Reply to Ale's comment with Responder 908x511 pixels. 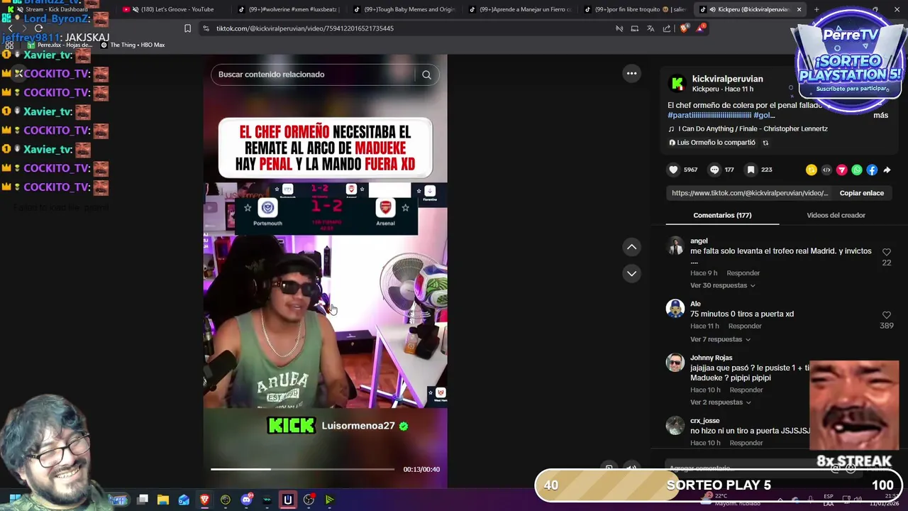[x=744, y=326]
